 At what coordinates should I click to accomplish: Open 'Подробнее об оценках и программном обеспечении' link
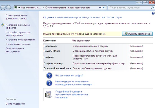(x=72, y=94)
